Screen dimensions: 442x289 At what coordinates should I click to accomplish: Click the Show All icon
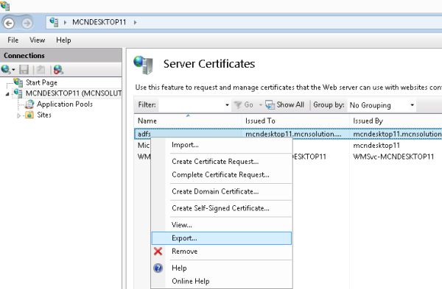pyautogui.click(x=270, y=105)
